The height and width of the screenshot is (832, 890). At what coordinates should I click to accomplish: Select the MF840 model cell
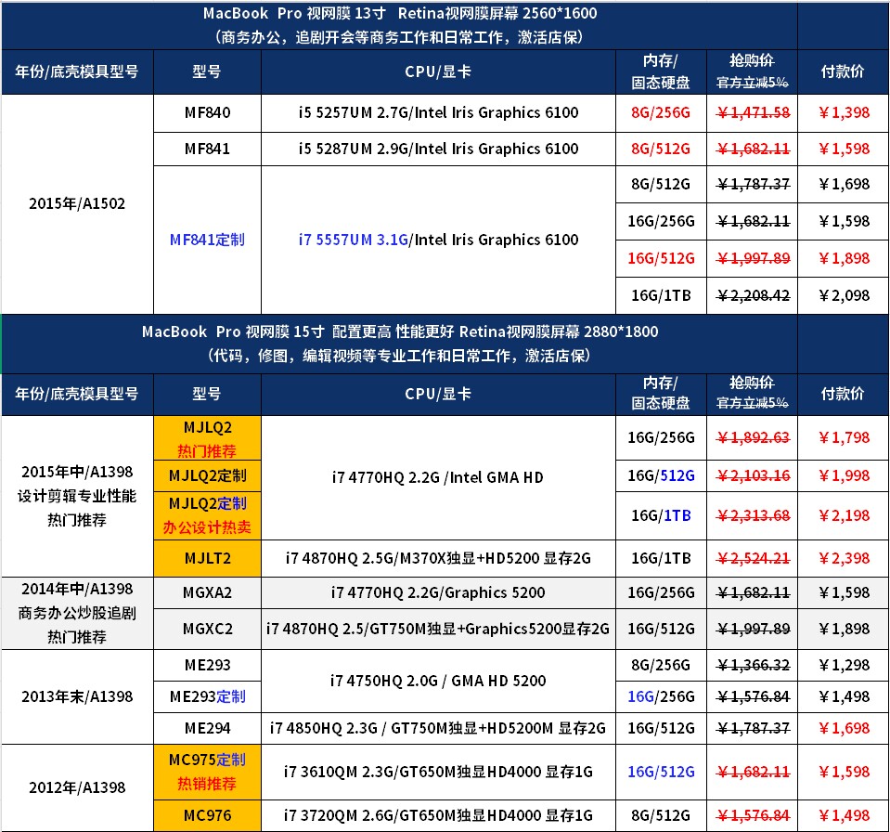(x=207, y=112)
